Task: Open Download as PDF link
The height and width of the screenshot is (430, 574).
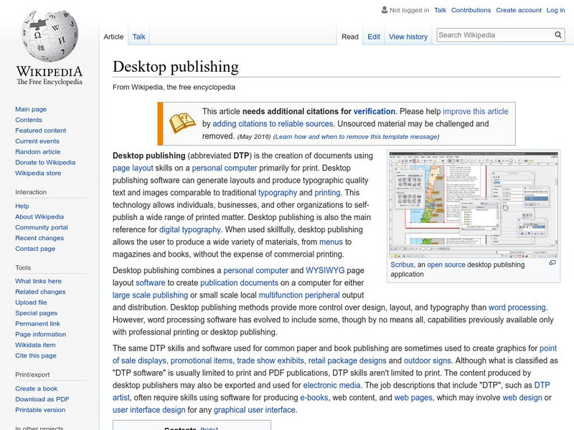Action: 42,399
